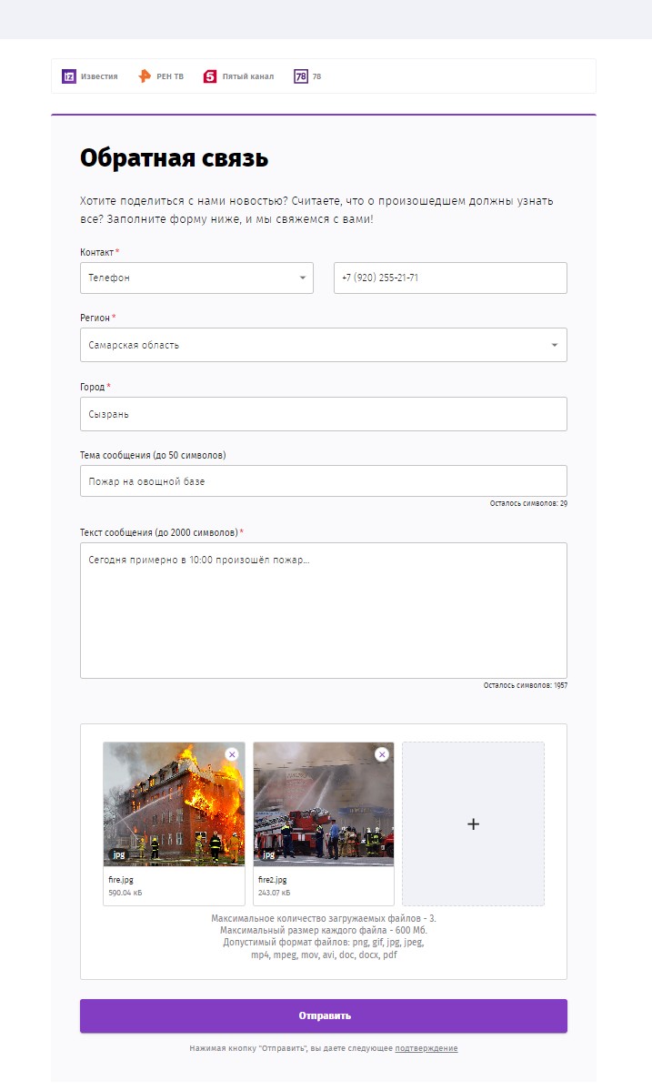Open the Самарская область region dropdown
This screenshot has height=1091, width=652.
323,345
